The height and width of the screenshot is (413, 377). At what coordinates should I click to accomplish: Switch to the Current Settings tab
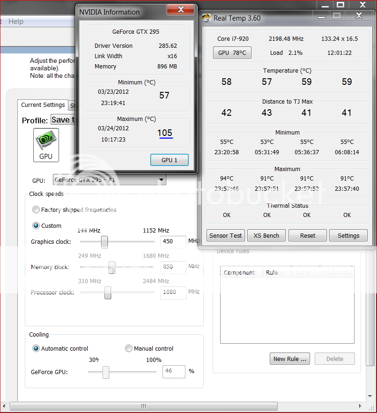43,105
